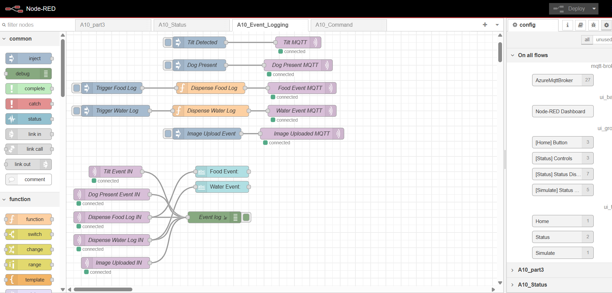This screenshot has width=612, height=293.
Task: Add a new flow with plus icon
Action: (x=485, y=25)
